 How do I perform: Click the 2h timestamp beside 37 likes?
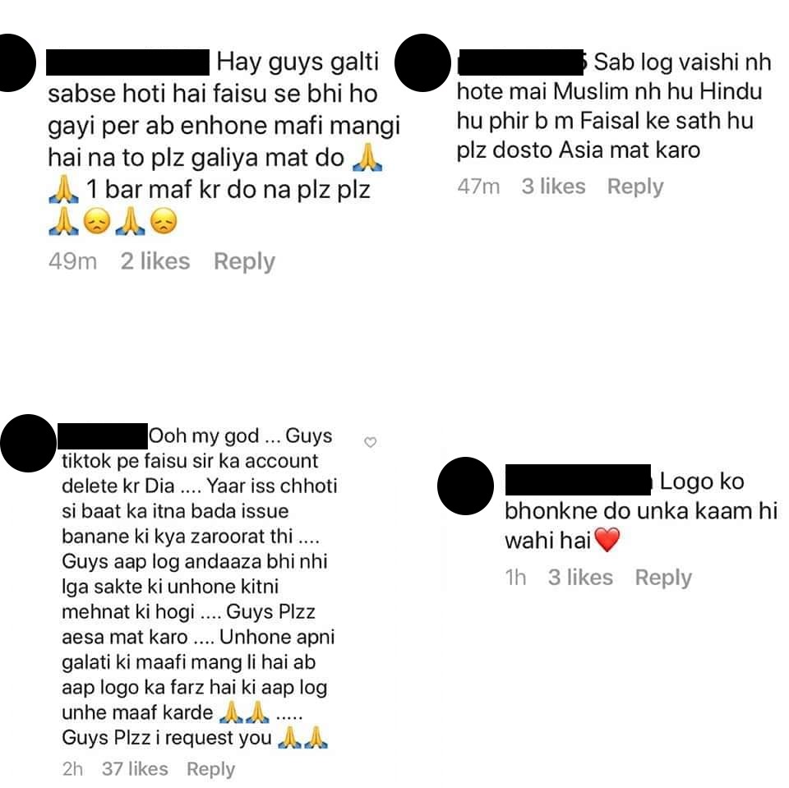point(72,768)
